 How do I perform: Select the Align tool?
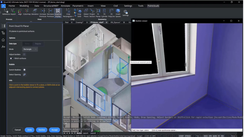click(20, 12)
